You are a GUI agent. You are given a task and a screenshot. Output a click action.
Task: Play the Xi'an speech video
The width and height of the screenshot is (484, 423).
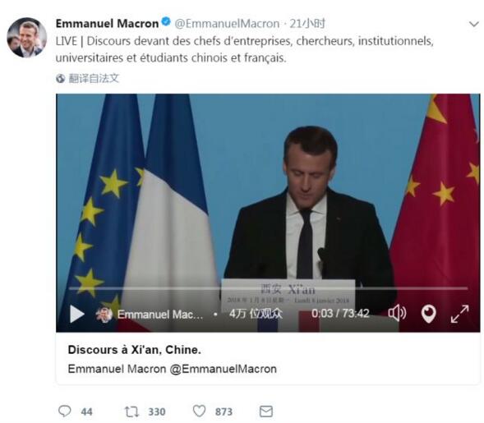[x=77, y=314]
